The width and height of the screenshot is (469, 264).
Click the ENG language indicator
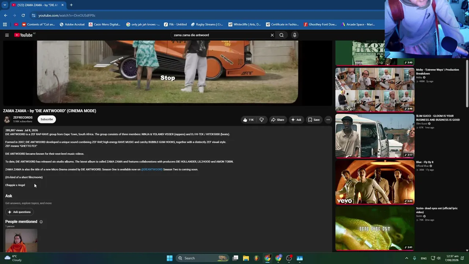click(x=424, y=258)
